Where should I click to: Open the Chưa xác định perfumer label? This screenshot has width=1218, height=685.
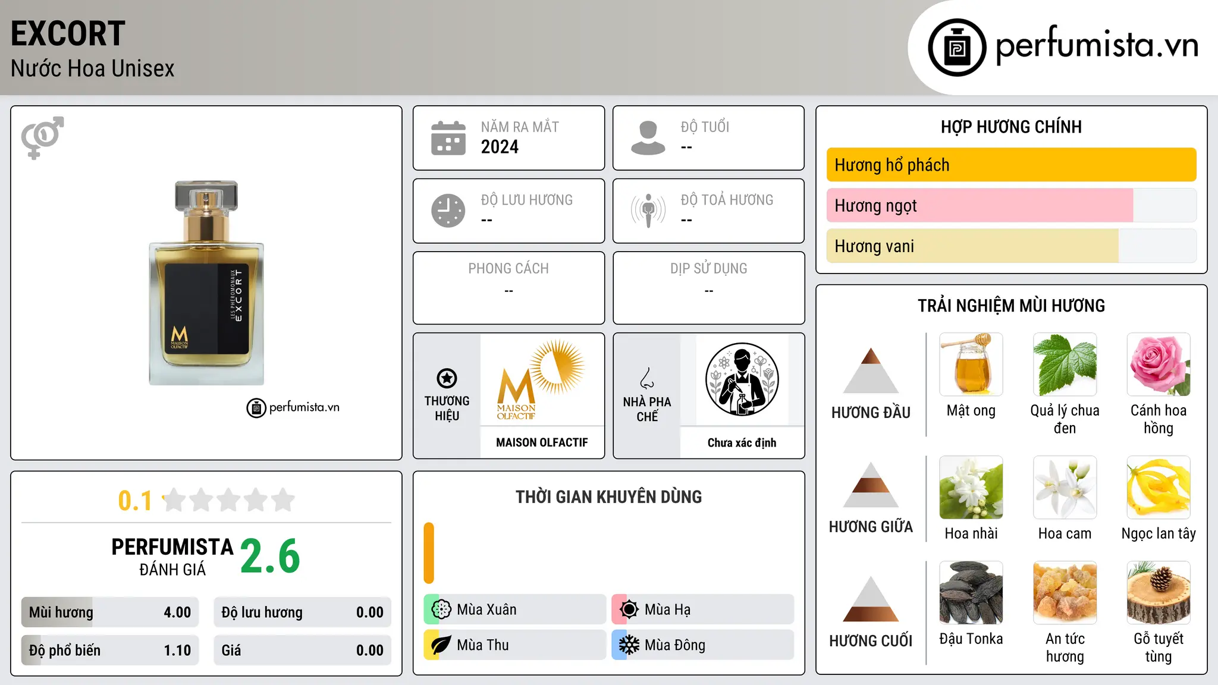coord(742,442)
